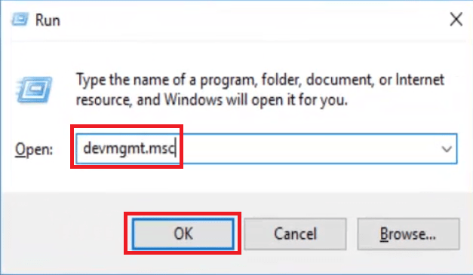The height and width of the screenshot is (275, 473).
Task: Open the Browse... file picker
Action: 408,234
